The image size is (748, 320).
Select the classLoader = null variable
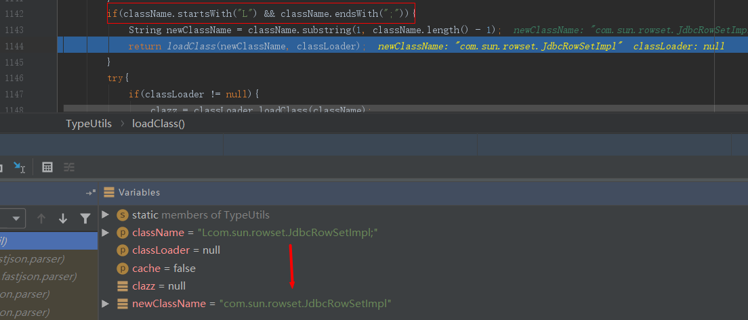point(176,250)
